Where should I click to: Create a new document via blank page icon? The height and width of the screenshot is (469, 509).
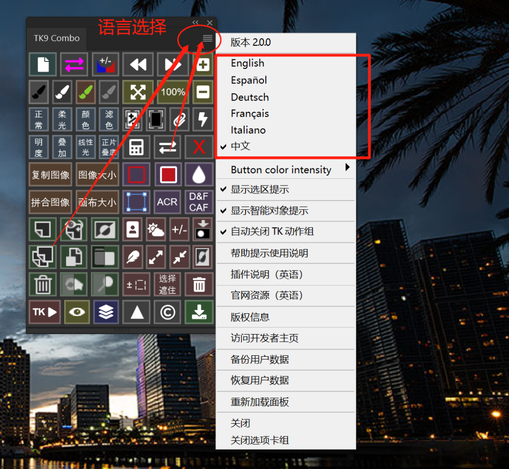coord(42,65)
